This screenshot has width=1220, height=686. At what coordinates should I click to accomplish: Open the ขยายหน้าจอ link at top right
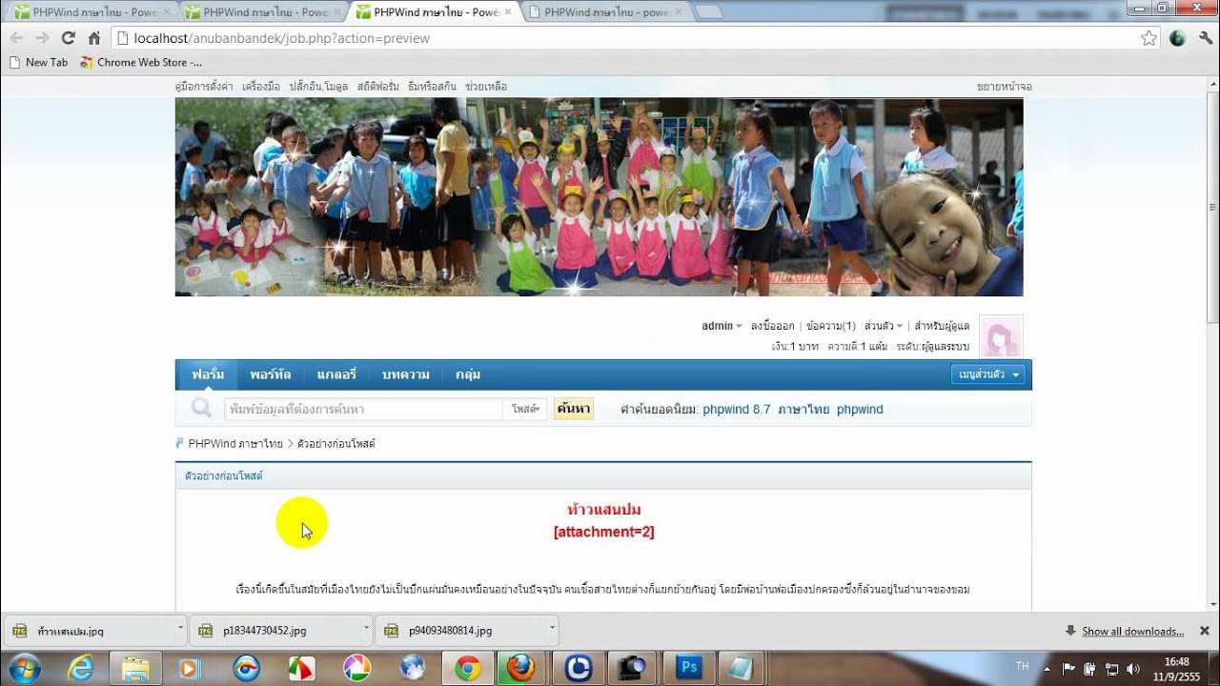(x=1004, y=86)
